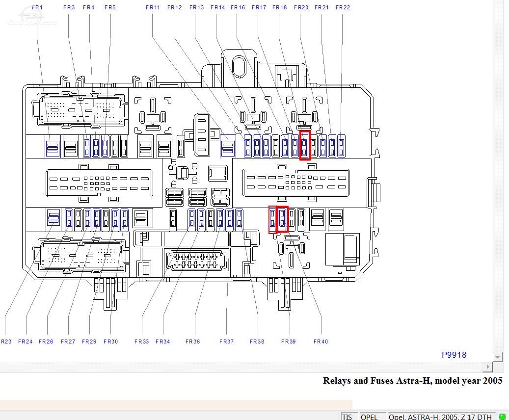Choose the FR21 fuse label
This screenshot has height=420, width=509.
coord(321,7)
